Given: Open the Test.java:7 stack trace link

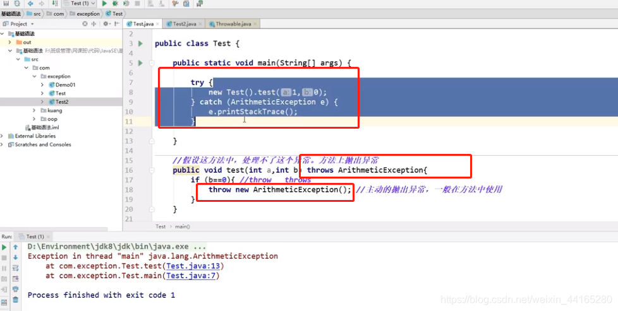Looking at the screenshot, I should click(191, 276).
